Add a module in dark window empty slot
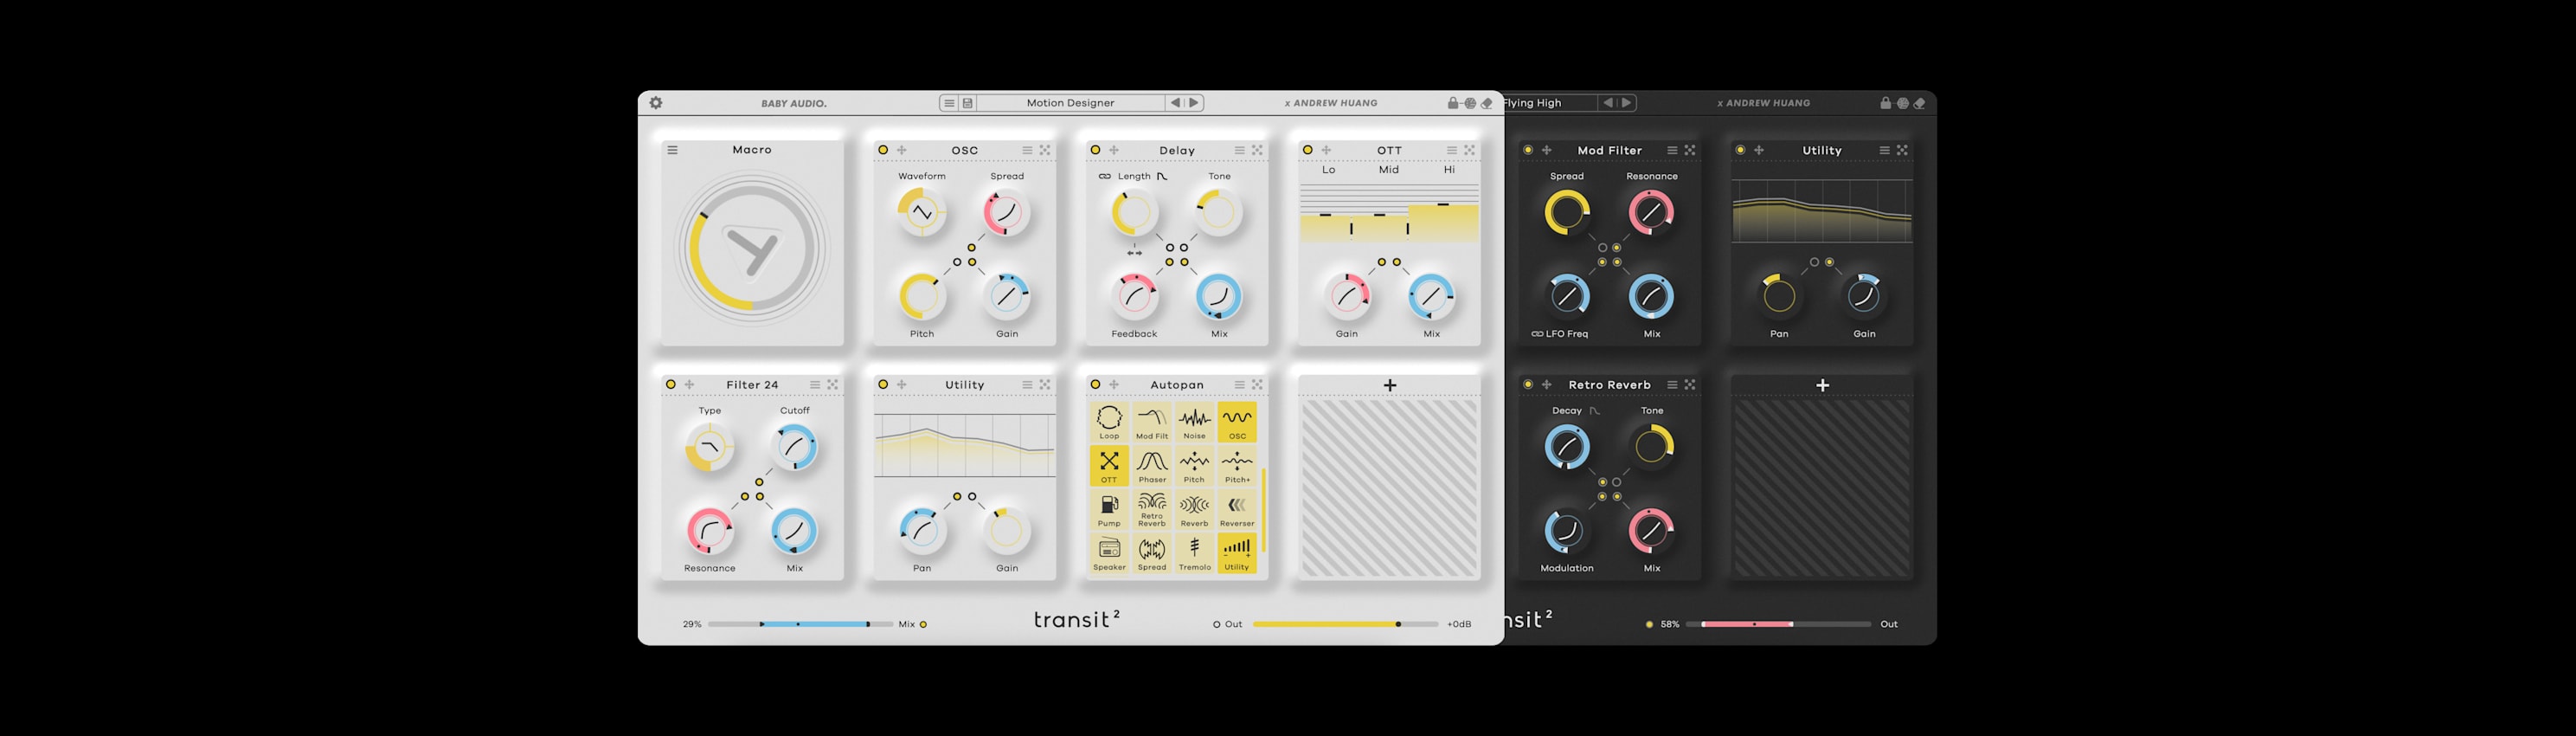 coord(1822,385)
